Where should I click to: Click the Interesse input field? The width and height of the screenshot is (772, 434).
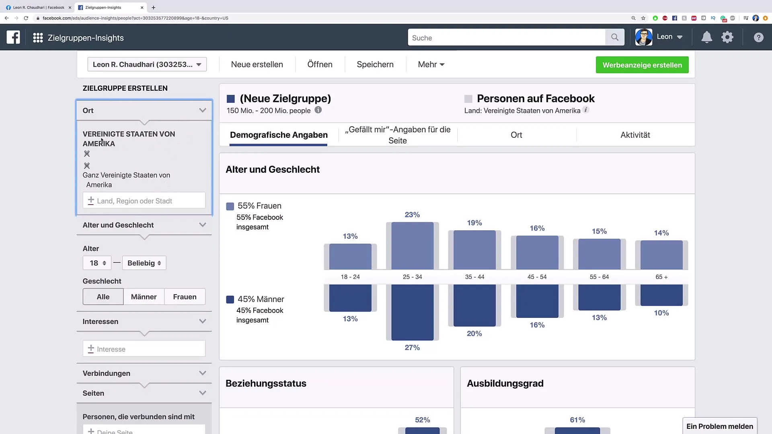tap(144, 349)
